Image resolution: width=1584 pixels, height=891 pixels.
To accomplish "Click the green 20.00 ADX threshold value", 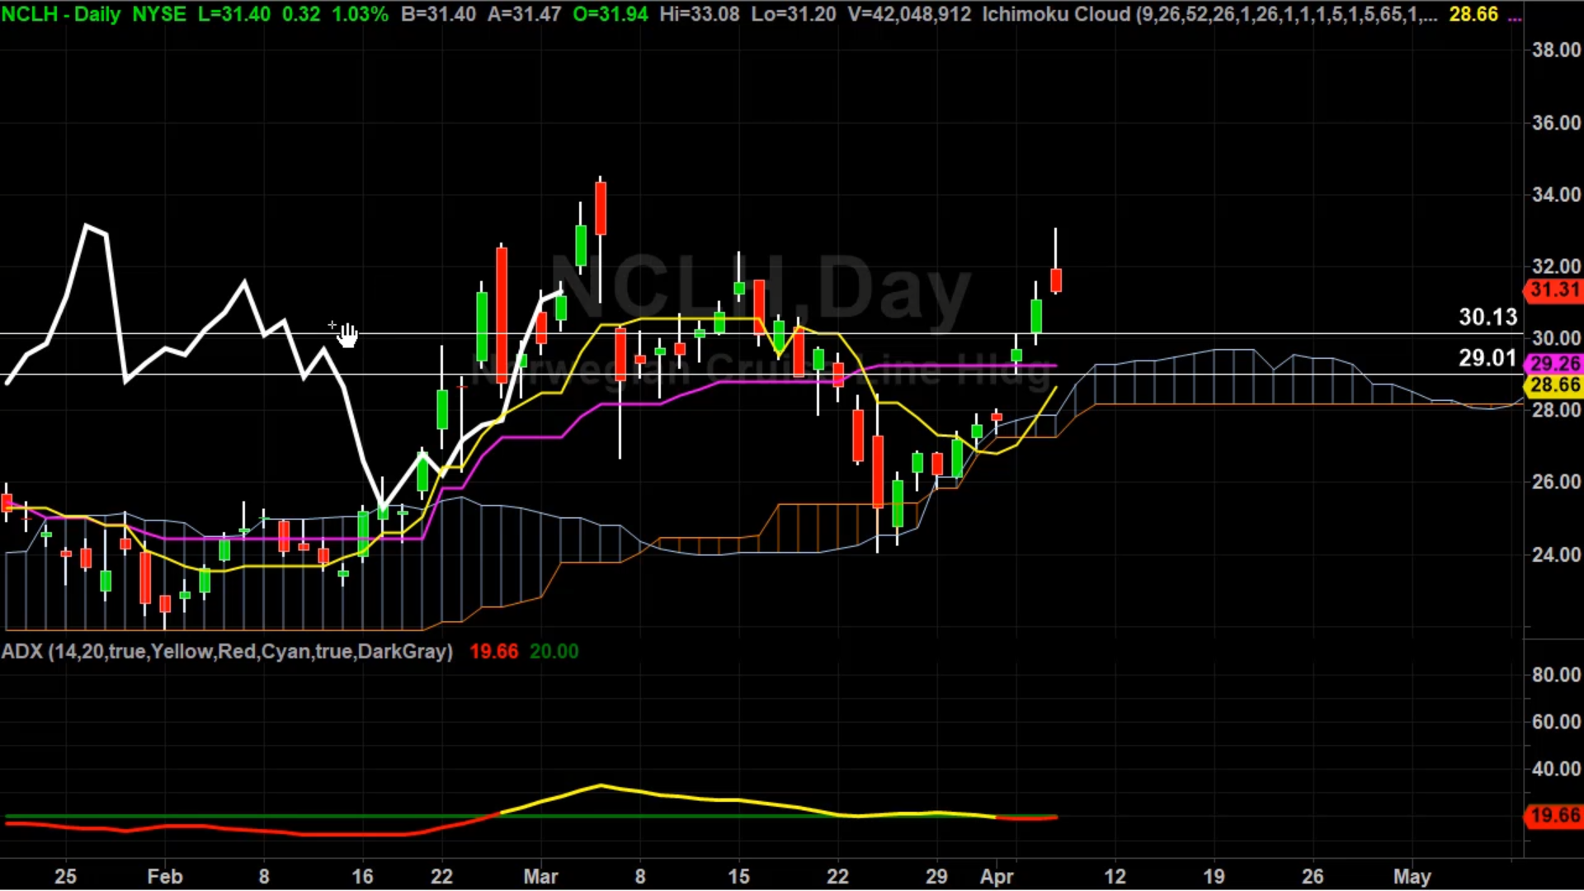I will click(554, 651).
